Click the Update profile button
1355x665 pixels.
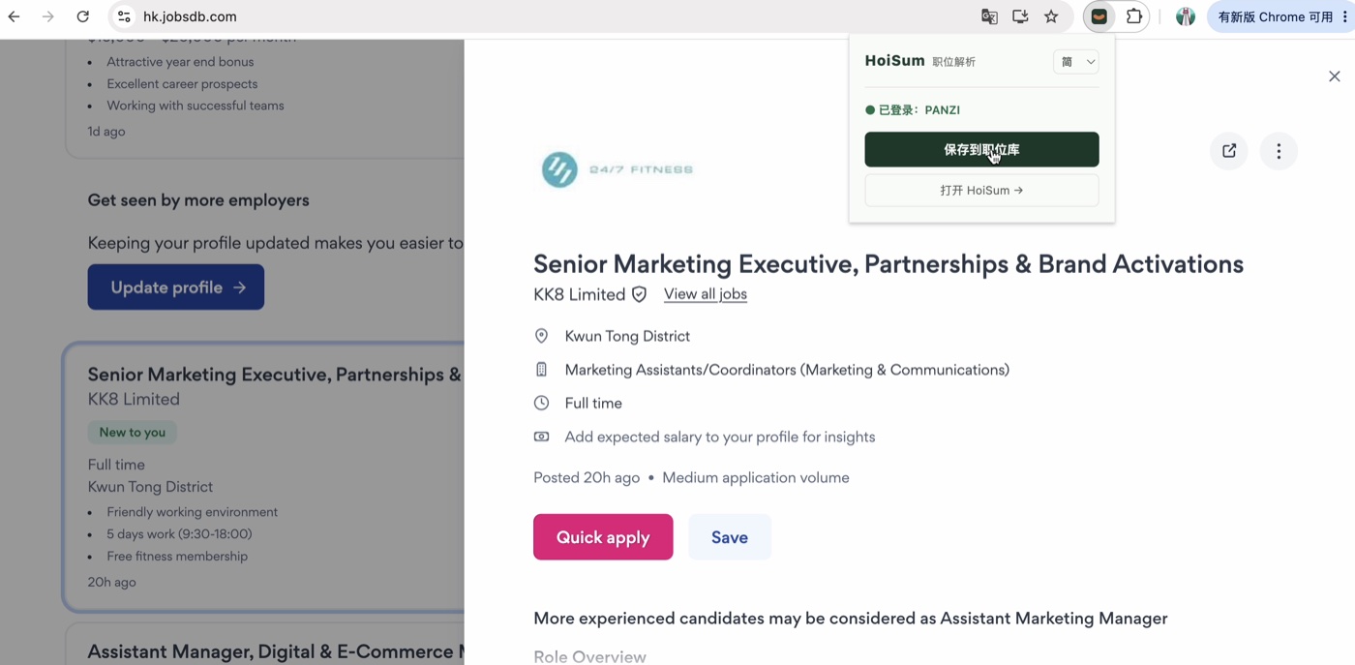click(x=176, y=287)
